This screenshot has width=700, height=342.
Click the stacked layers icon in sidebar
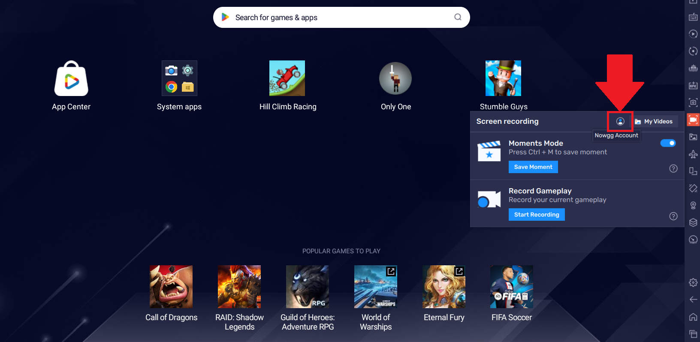coord(693,222)
